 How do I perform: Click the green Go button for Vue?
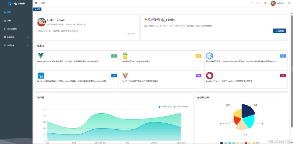[114, 56]
